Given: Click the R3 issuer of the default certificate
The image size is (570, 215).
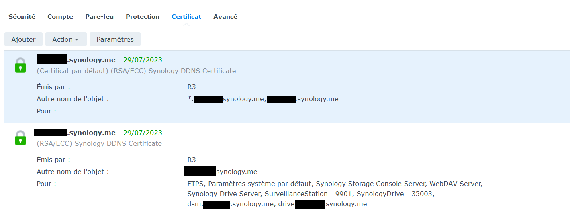Looking at the screenshot, I should coord(192,87).
